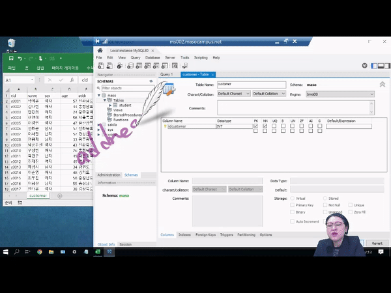This screenshot has width=391, height=293.
Task: Toggle the sidebar panel visibility icon
Action: [x=374, y=66]
